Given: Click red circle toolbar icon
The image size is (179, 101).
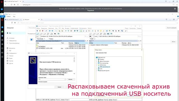Looking at the screenshot, I should coord(43,31).
